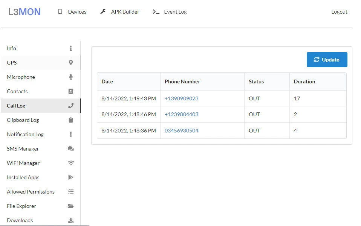Select the Notification Log exclamation icon

[x=70, y=134]
